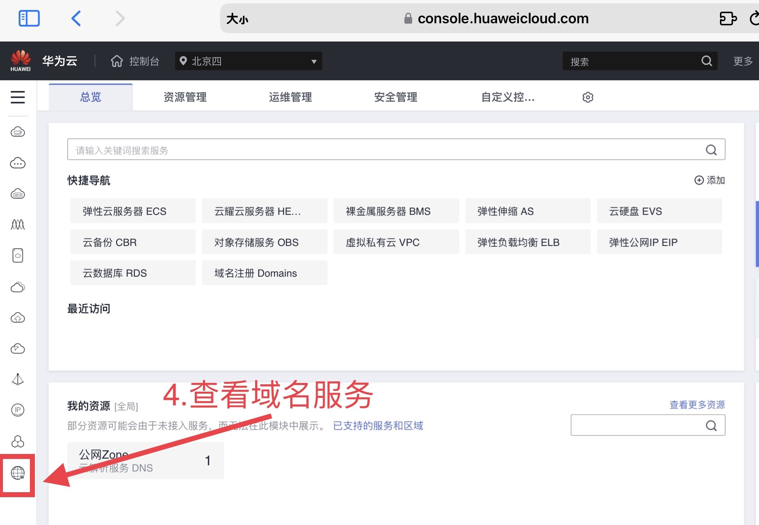Open the disk volume sidebar icon

[17, 255]
